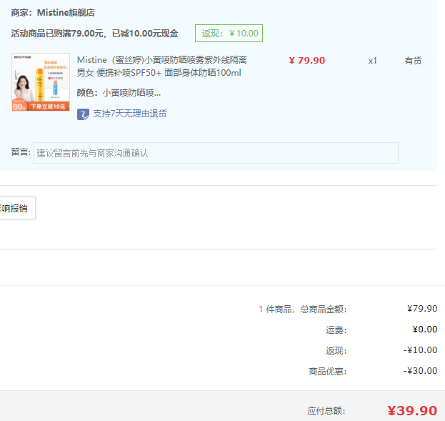Focus the 留言 message input field
Image resolution: width=445 pixels, height=421 pixels.
(x=216, y=153)
